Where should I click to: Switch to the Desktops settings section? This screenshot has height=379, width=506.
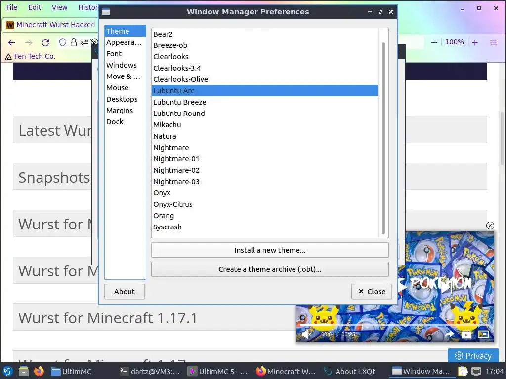pyautogui.click(x=125, y=99)
